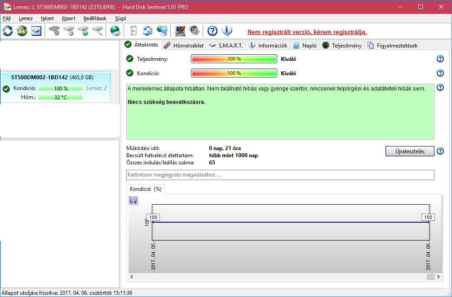The width and height of the screenshot is (452, 297).
Task: Switch to the Napló tab
Action: pos(305,45)
